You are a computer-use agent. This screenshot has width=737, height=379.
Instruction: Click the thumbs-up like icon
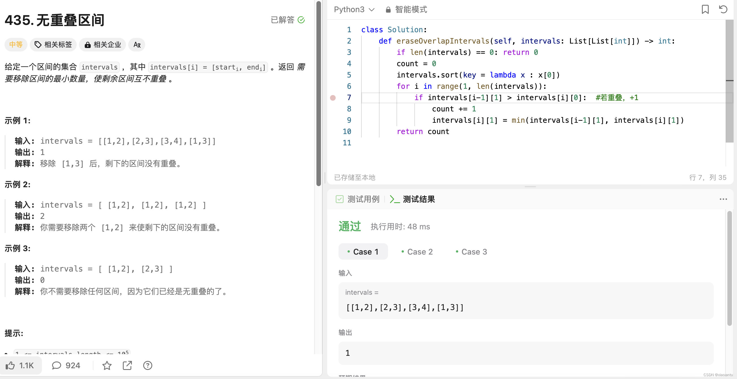[x=10, y=365]
